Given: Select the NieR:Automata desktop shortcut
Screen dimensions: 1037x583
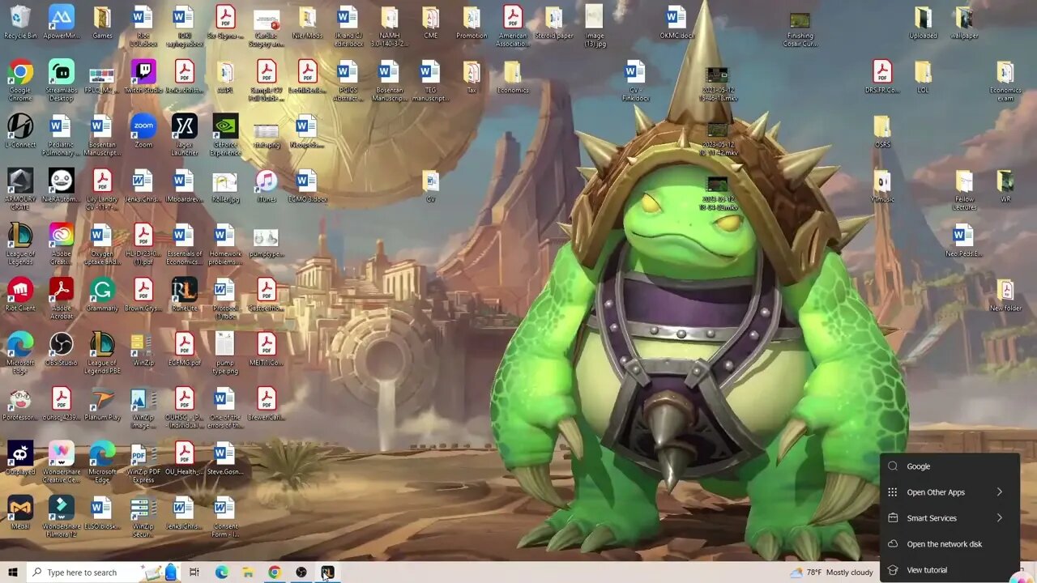Looking at the screenshot, I should [x=62, y=185].
